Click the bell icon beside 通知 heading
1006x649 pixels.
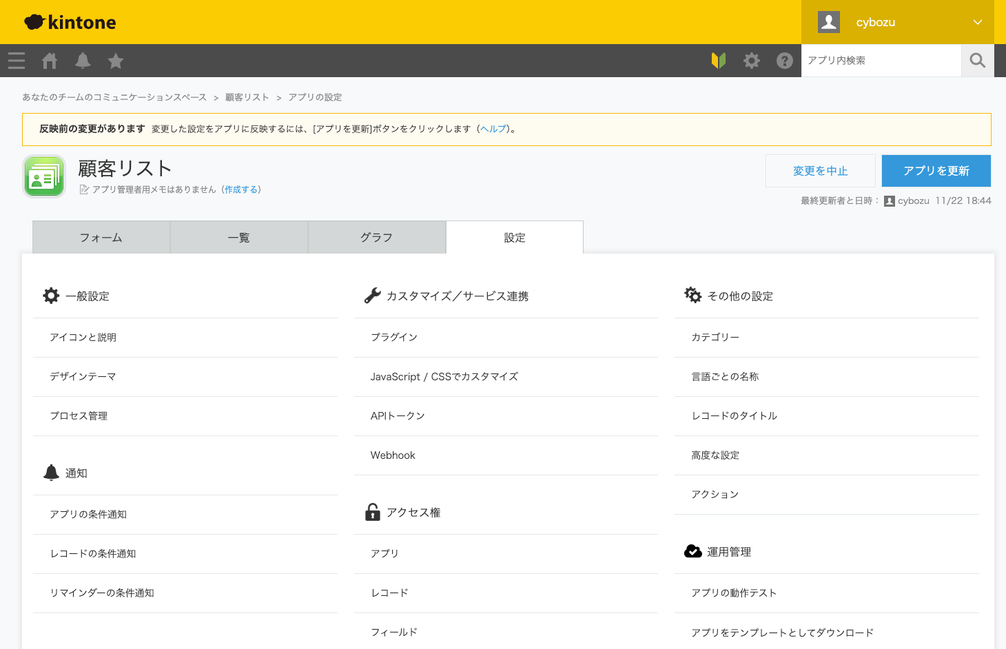click(51, 473)
